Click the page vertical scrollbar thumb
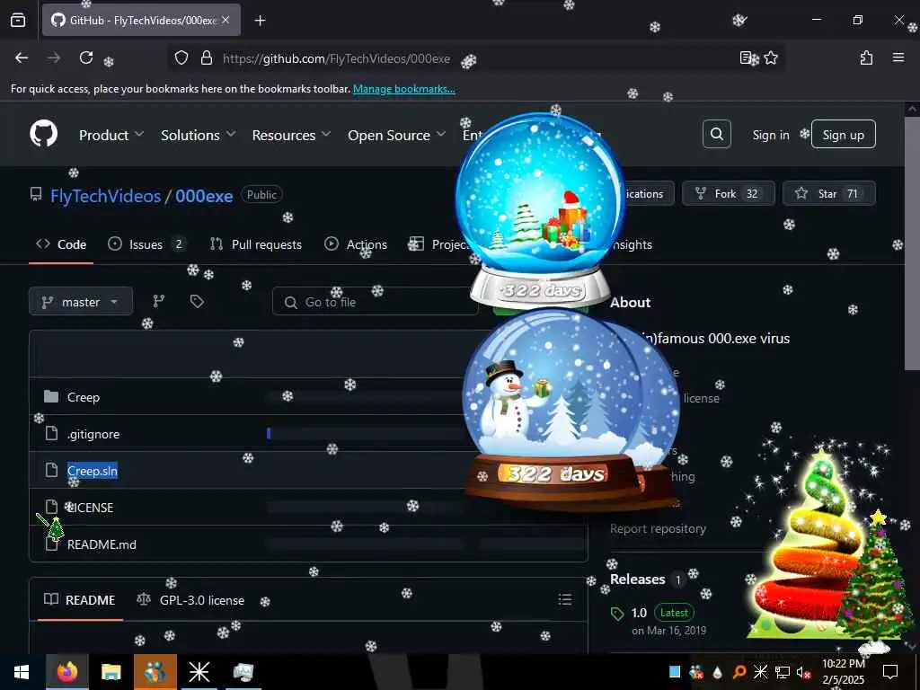 click(912, 243)
